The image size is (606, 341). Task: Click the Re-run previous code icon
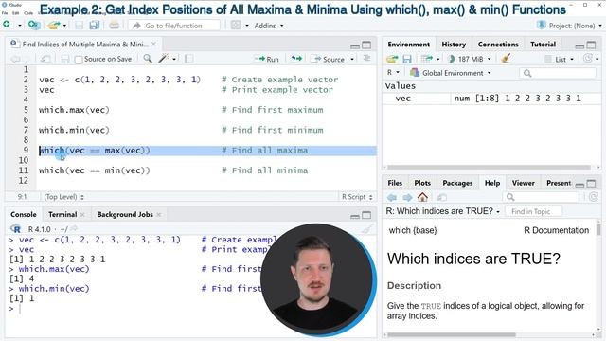click(x=296, y=59)
